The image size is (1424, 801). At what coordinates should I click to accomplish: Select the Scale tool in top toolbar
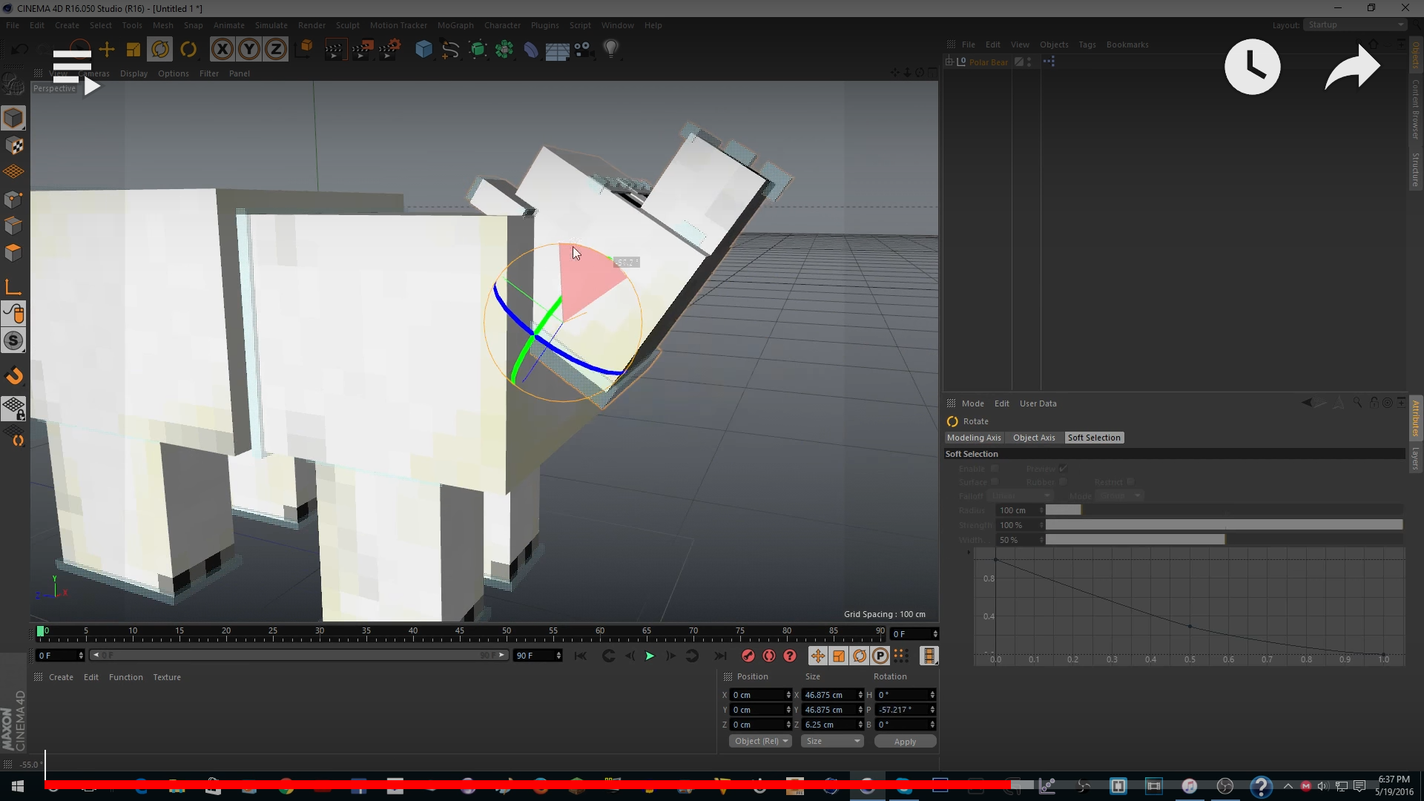pos(133,50)
